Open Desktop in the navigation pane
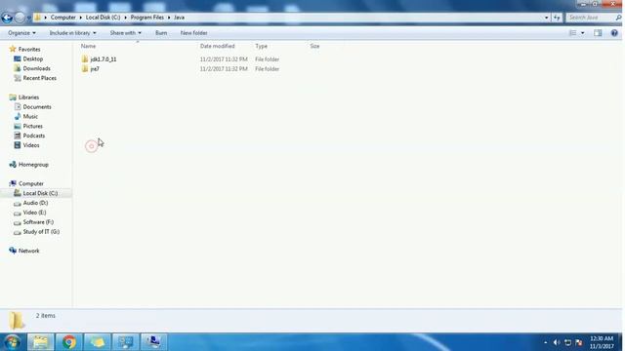The width and height of the screenshot is (625, 351). [32, 58]
